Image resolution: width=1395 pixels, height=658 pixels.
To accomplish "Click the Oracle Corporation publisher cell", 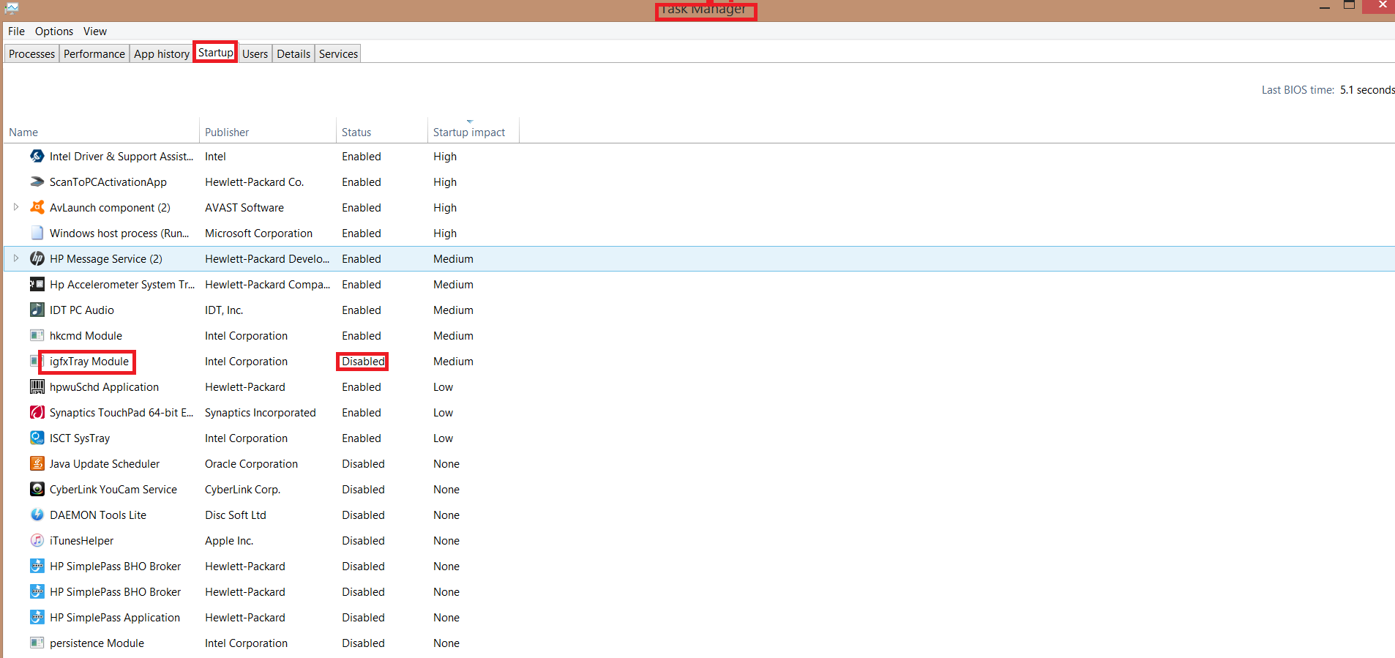I will 251,464.
